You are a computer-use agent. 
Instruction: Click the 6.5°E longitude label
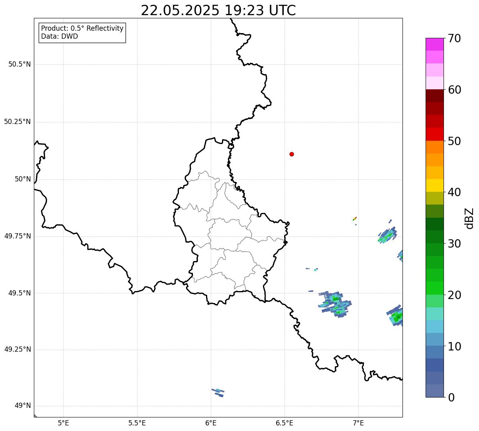[285, 423]
